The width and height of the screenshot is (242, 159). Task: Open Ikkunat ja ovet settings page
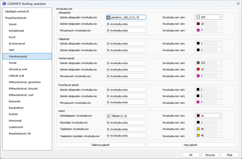(x=18, y=69)
